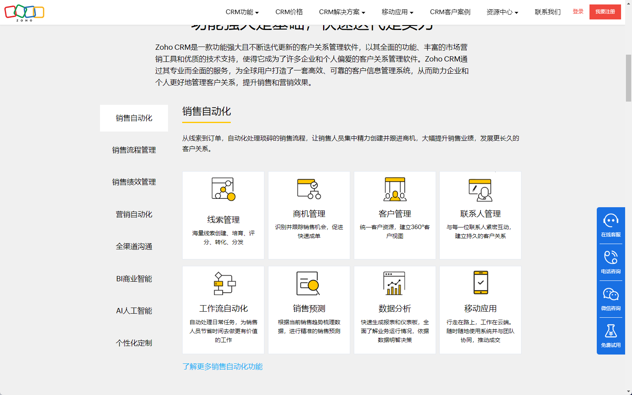
Task: Click the 工作流自动化 workflow icon
Action: tap(224, 283)
